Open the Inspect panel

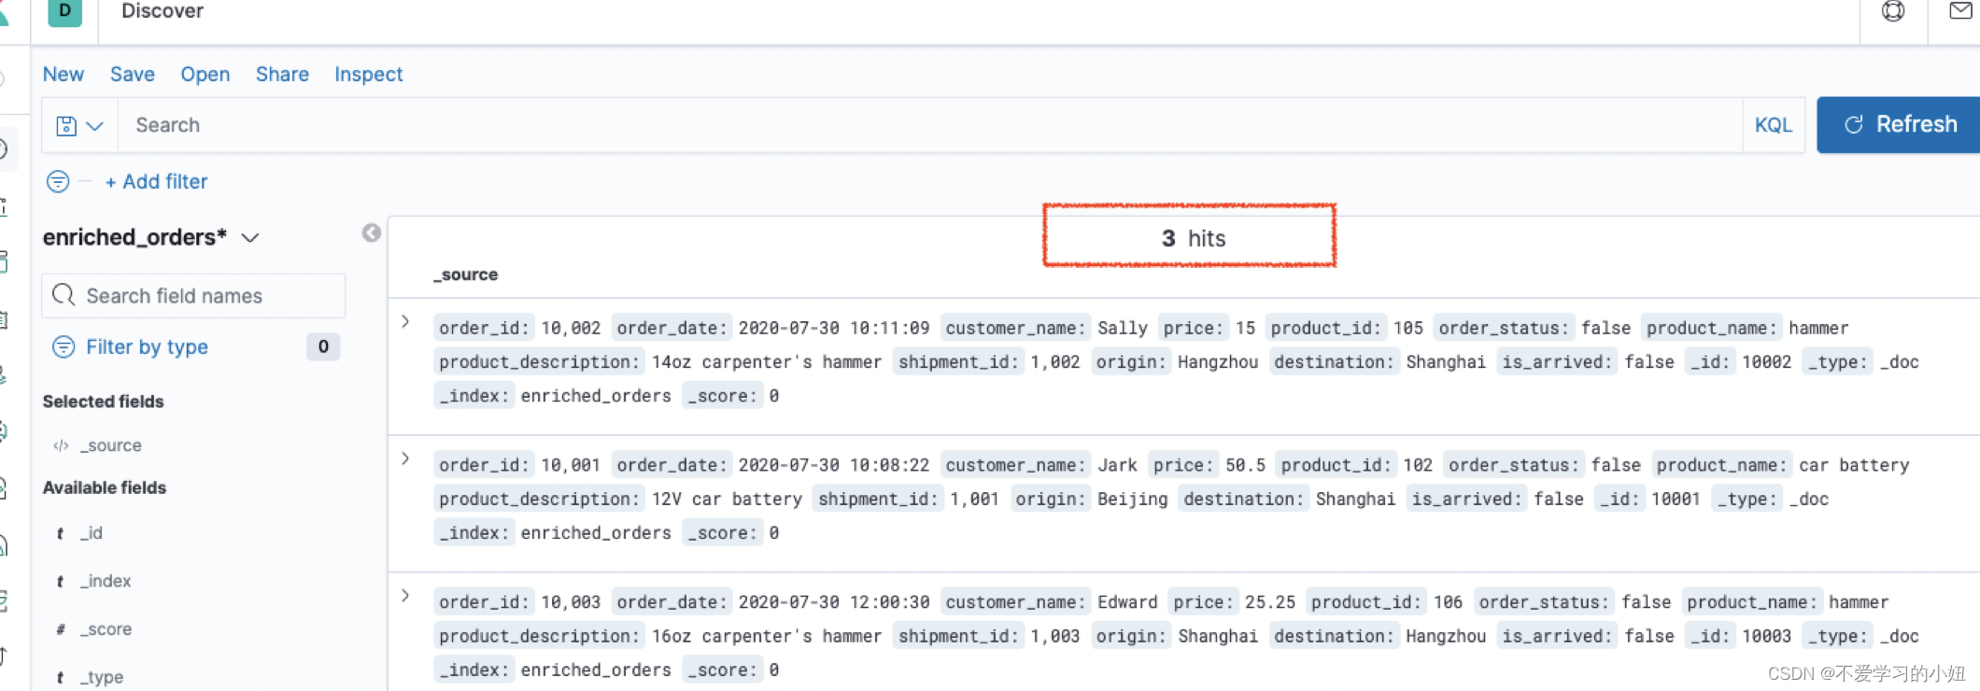coord(368,74)
